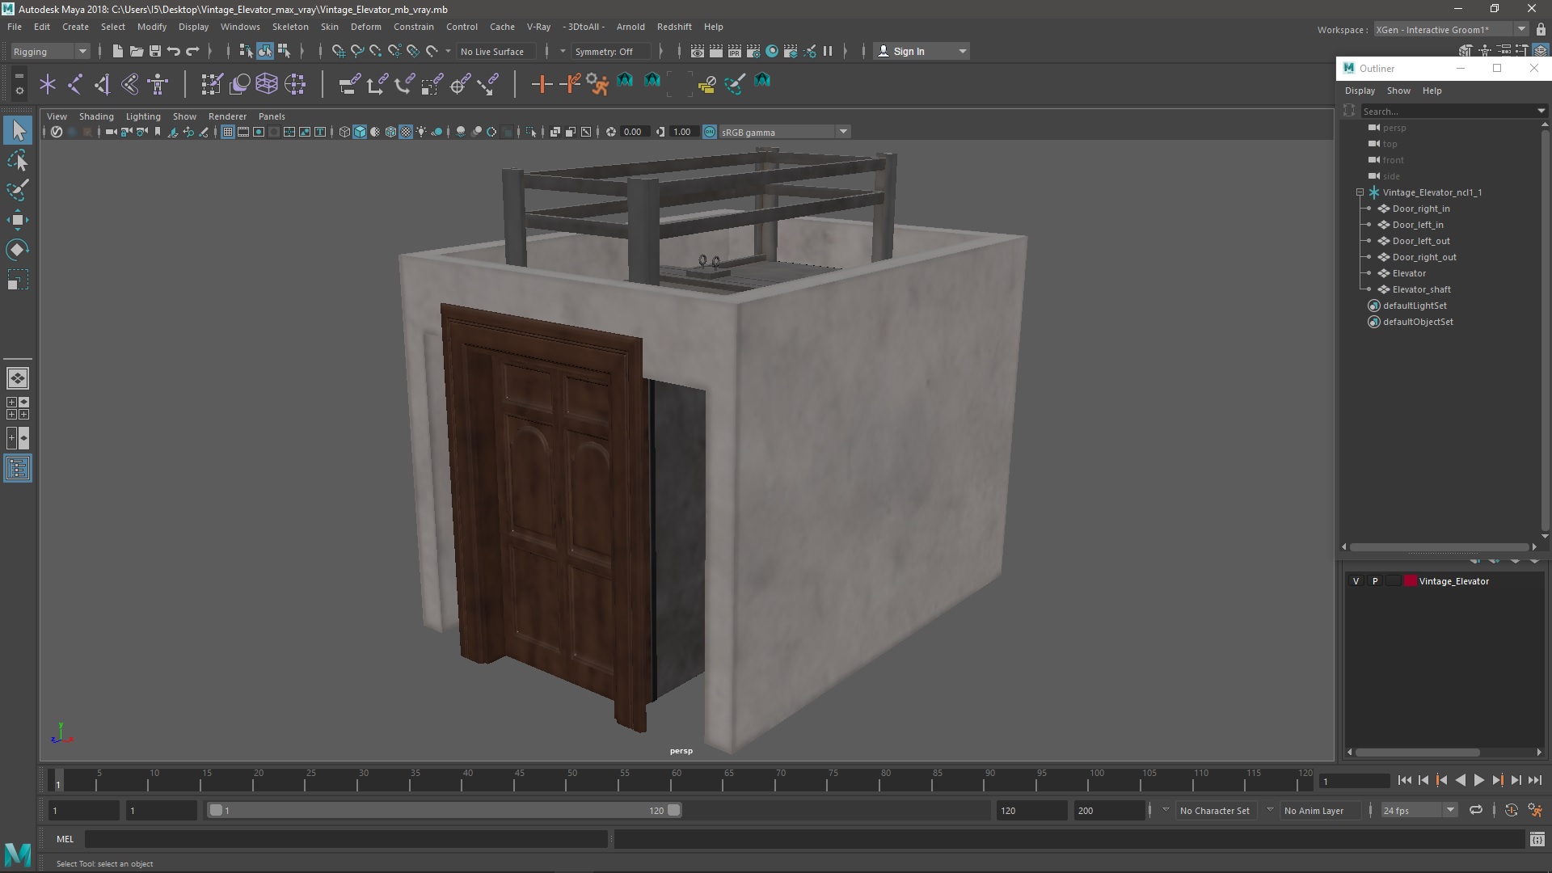Open the V-Ray menu
The width and height of the screenshot is (1552, 873).
pyautogui.click(x=538, y=27)
